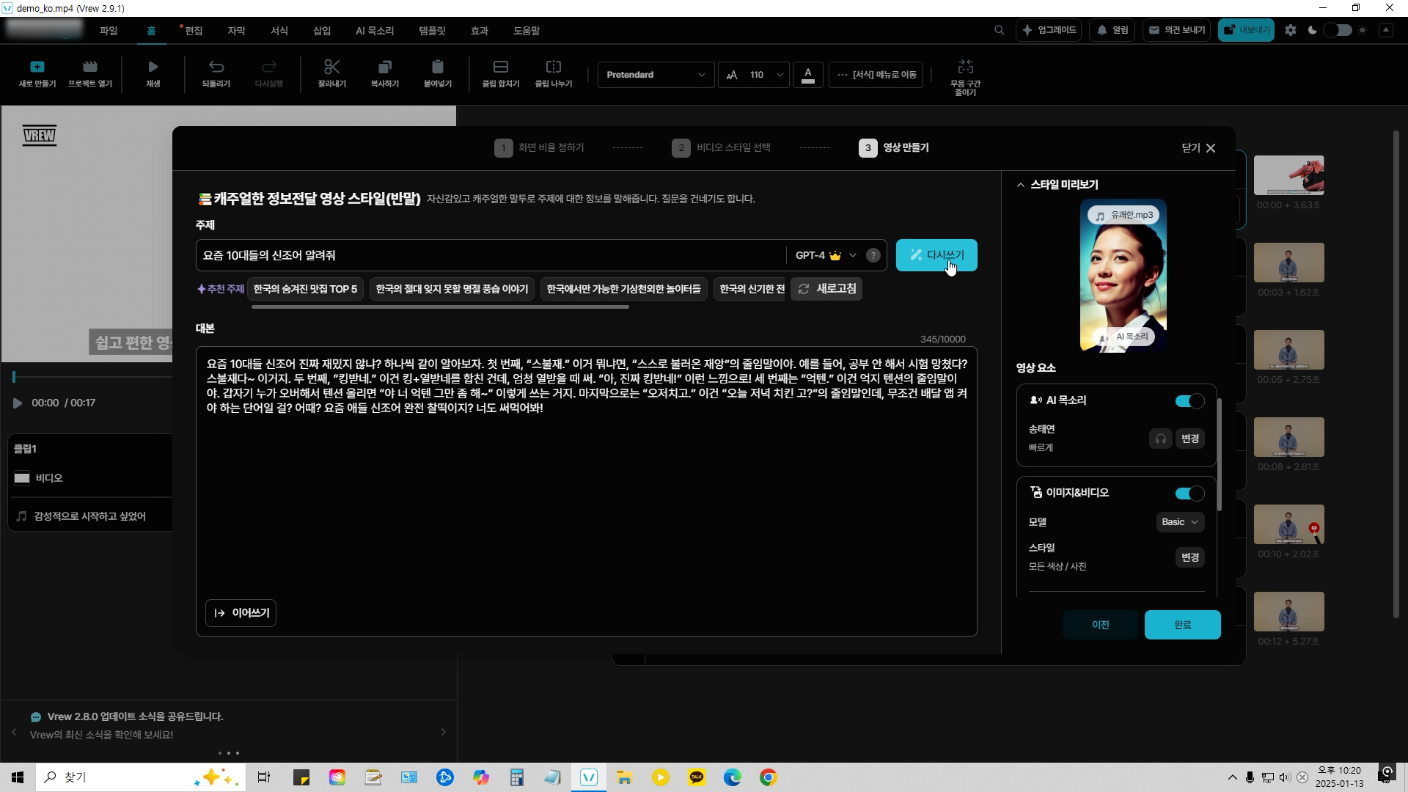
Task: Collapse the 스타일 미리보기 section
Action: (x=1020, y=186)
